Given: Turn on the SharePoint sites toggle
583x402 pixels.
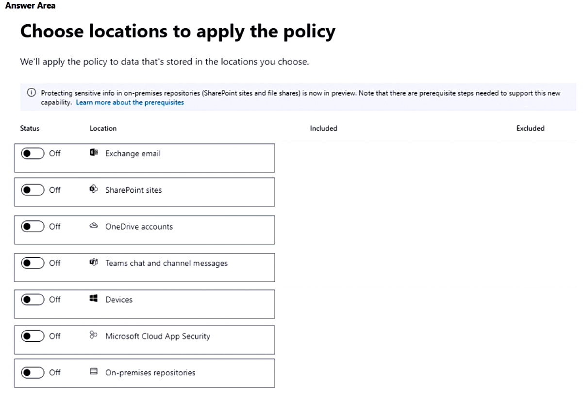Looking at the screenshot, I should click(x=33, y=190).
